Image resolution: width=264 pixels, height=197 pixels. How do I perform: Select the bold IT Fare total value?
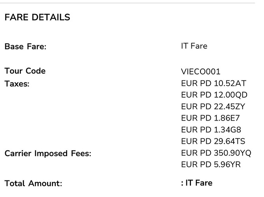click(x=197, y=183)
